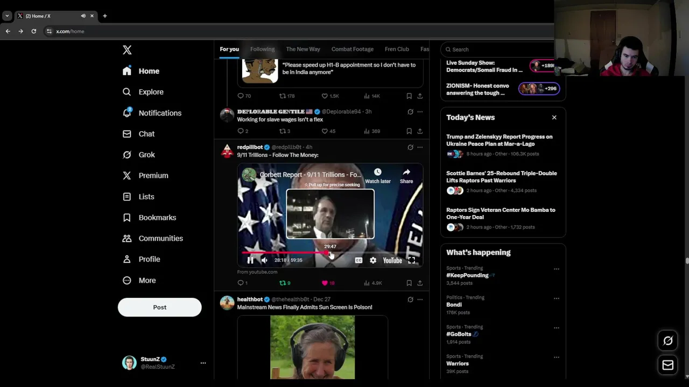Open Profile in the sidebar
The height and width of the screenshot is (387, 689).
(141, 259)
